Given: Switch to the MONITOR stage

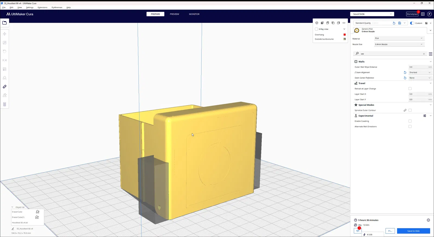Looking at the screenshot, I should (x=194, y=14).
